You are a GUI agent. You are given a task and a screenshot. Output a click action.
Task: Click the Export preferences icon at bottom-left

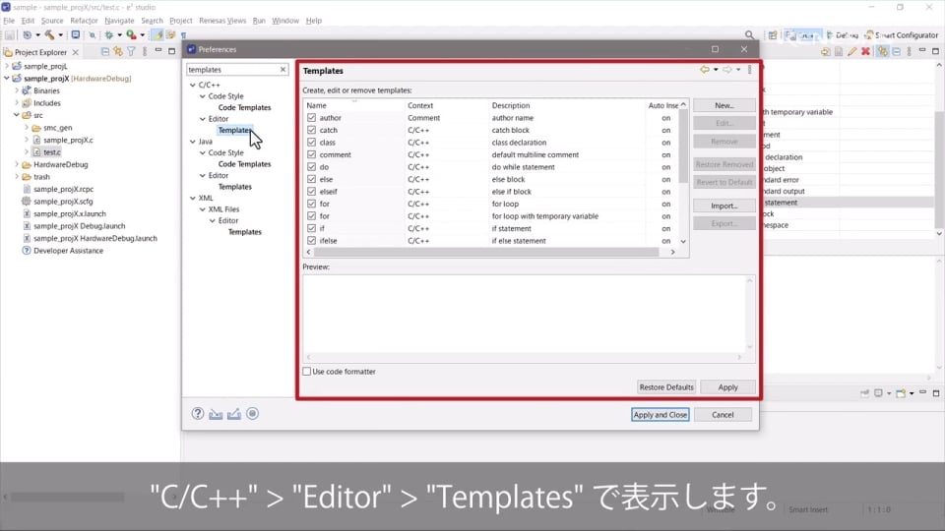pyautogui.click(x=234, y=414)
